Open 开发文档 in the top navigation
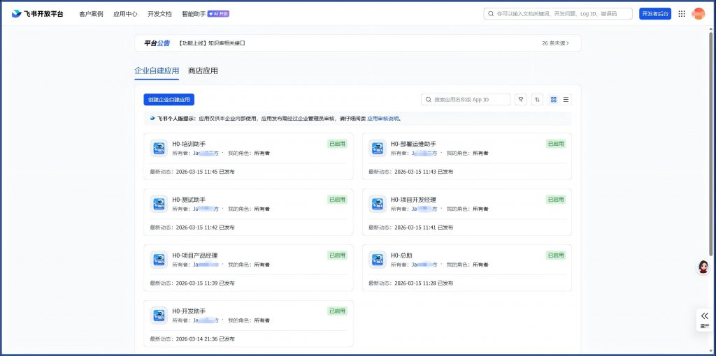716x356 pixels. 159,14
